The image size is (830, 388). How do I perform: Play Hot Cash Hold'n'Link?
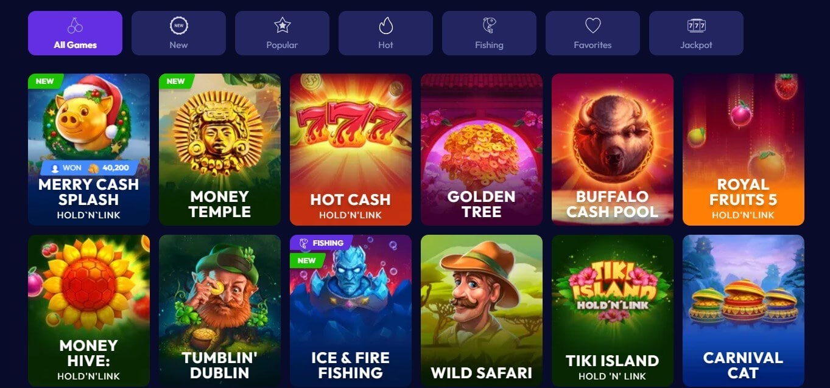coord(351,150)
